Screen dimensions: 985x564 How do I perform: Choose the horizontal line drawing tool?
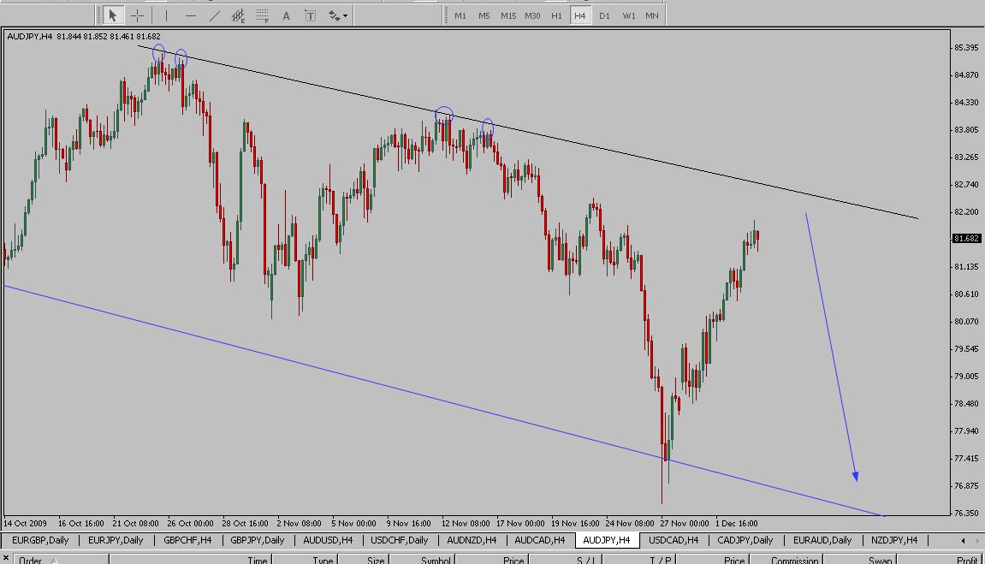pos(190,15)
